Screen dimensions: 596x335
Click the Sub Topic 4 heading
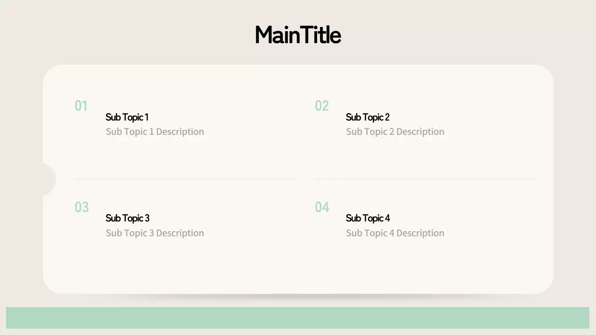[368, 218]
